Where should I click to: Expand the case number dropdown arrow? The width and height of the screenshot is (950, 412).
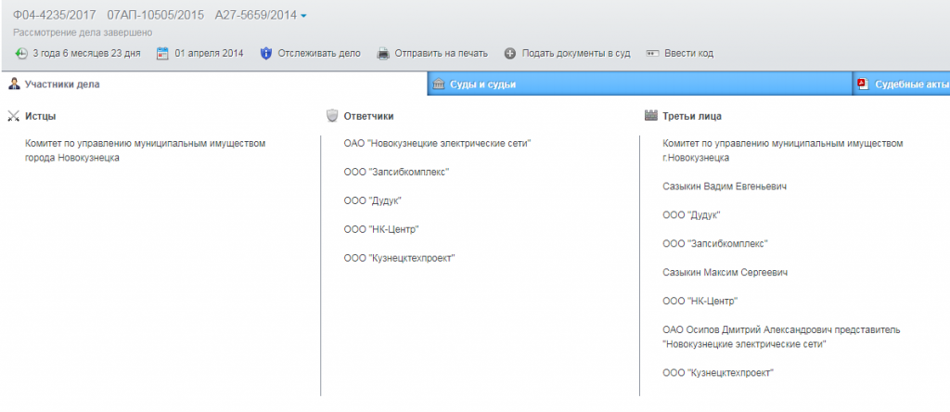point(303,16)
